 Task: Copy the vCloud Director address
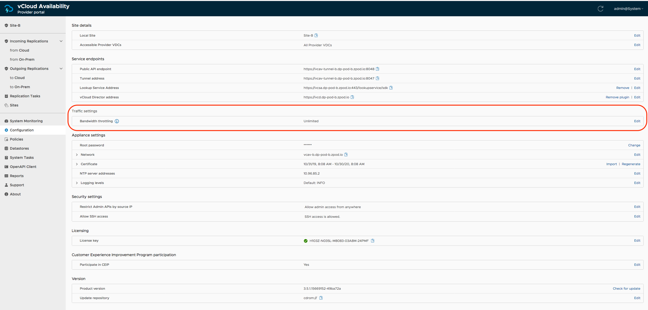(x=353, y=97)
